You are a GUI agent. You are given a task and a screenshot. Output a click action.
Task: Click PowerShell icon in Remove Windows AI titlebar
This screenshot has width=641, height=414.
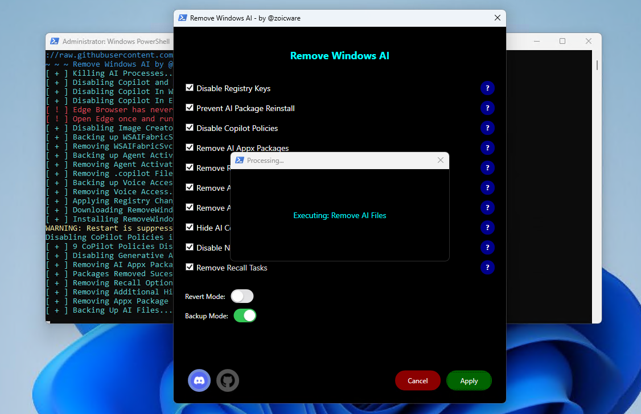coord(183,18)
